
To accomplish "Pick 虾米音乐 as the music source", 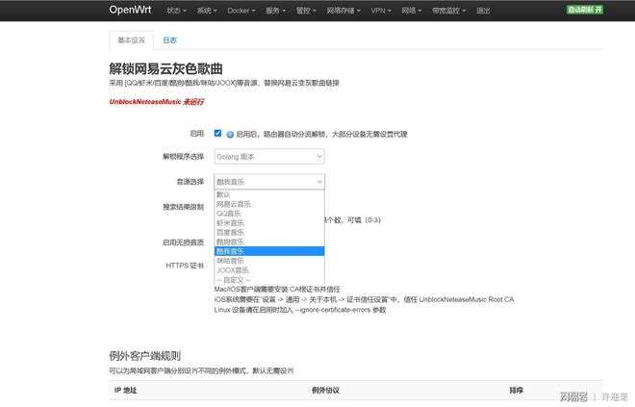I will click(x=230, y=223).
